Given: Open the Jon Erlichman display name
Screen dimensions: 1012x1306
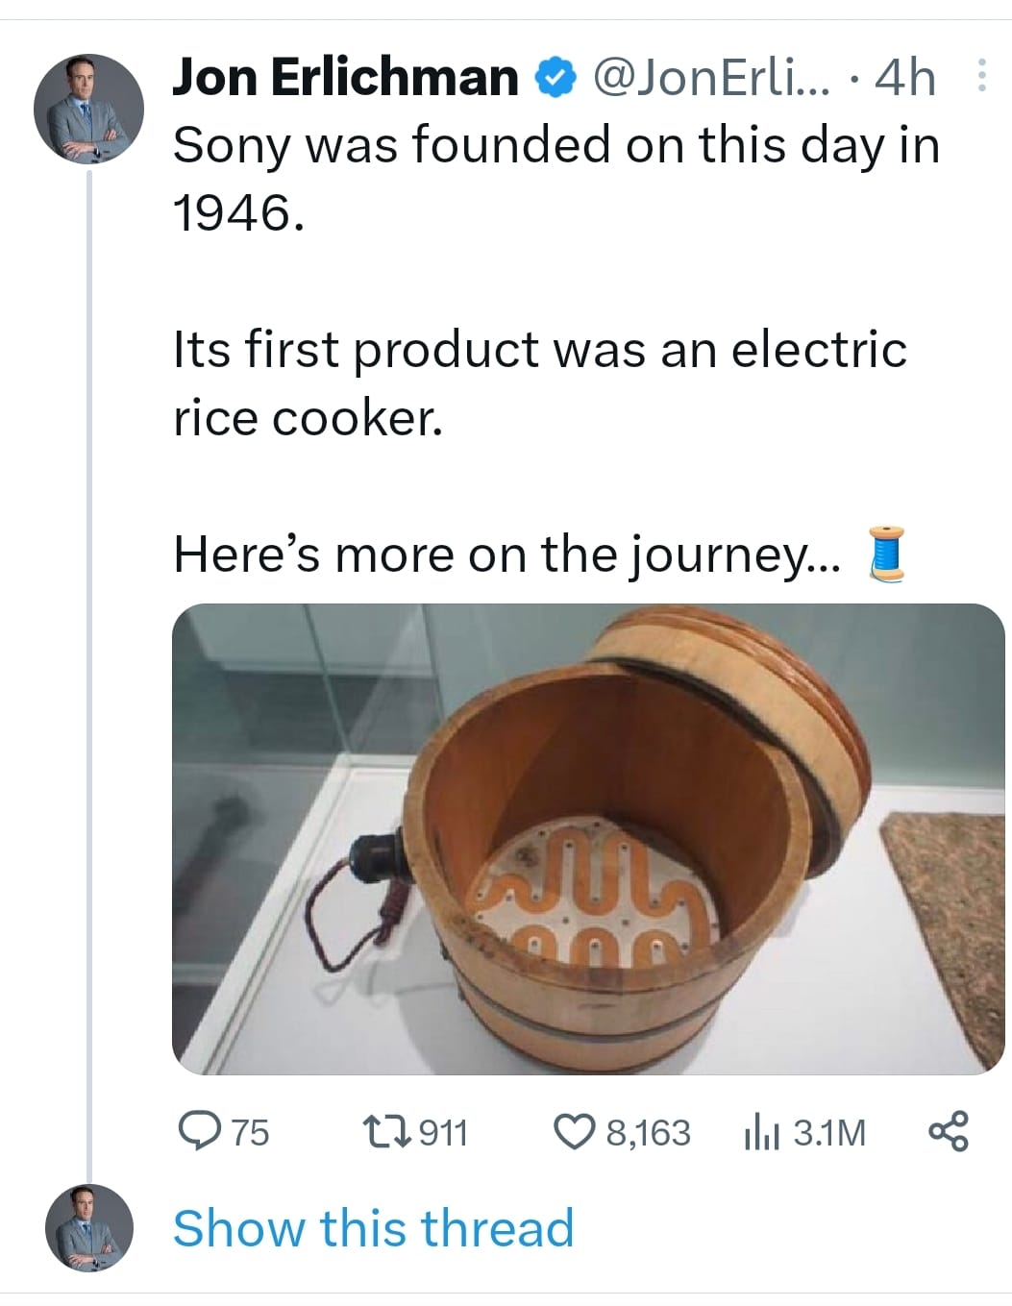Looking at the screenshot, I should point(345,77).
